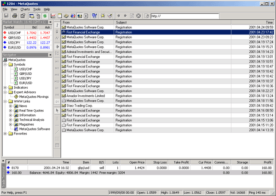The image size is (276, 196).
Task: Click the mailbox envelope toolbar icon
Action: pos(80,16)
